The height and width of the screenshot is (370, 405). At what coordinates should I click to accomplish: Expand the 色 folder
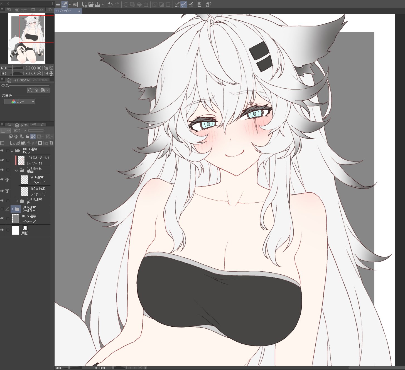click(17, 201)
